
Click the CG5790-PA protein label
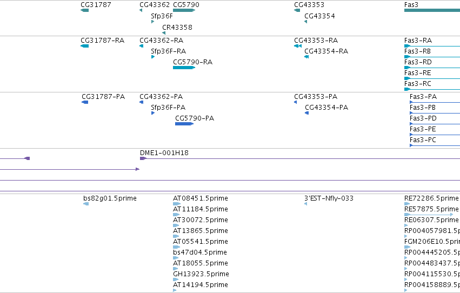click(x=195, y=118)
